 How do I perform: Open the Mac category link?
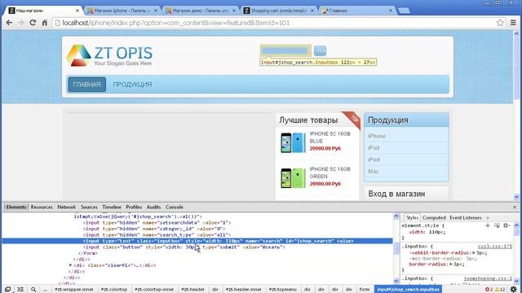pyautogui.click(x=374, y=172)
